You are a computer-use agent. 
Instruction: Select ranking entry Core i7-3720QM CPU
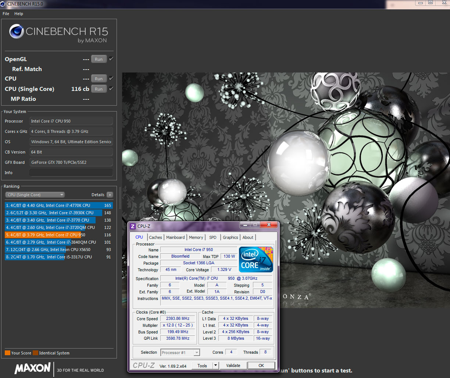pos(59,227)
